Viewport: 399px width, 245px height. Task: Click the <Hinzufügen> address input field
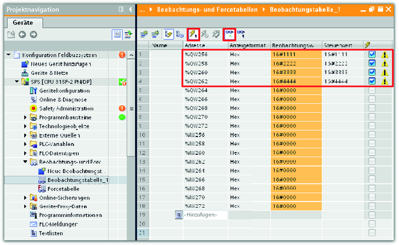tap(201, 215)
